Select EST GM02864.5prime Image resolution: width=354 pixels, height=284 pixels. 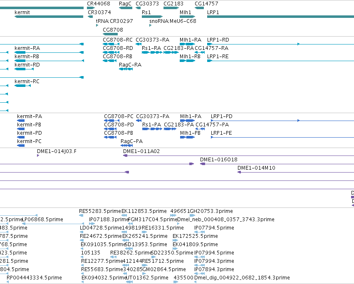click(x=164, y=269)
